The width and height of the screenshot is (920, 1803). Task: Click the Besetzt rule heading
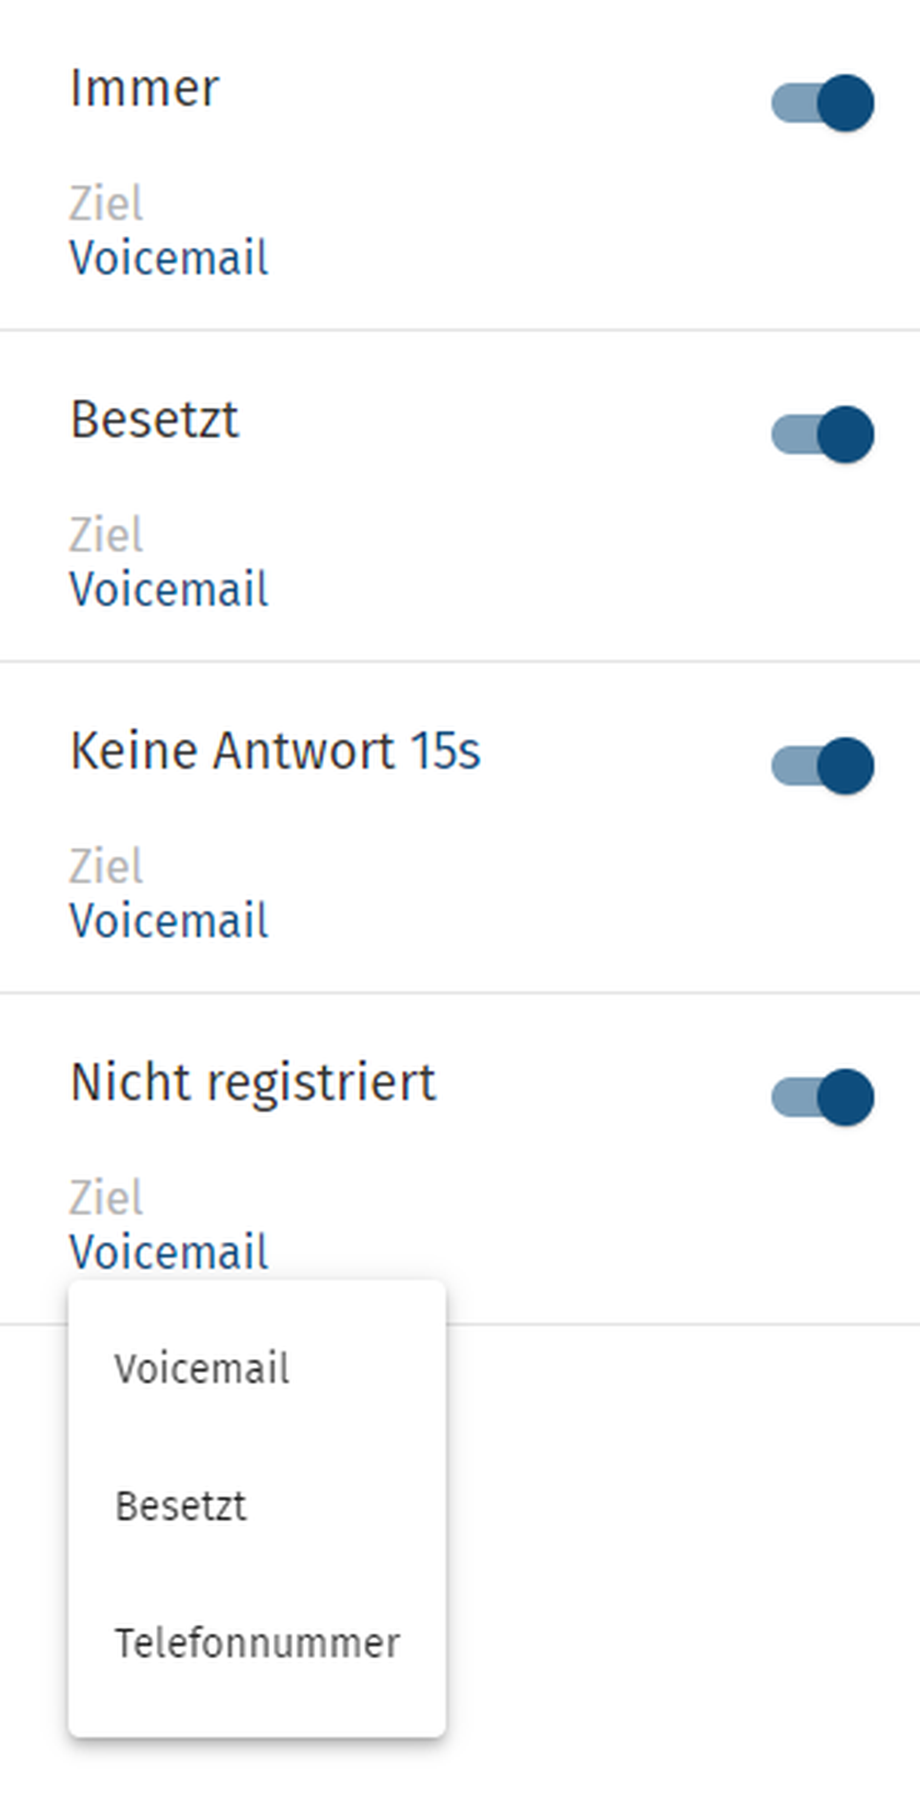coord(155,420)
